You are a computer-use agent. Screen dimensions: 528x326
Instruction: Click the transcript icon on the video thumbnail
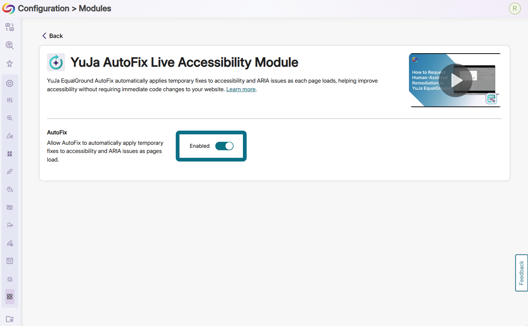[x=491, y=99]
